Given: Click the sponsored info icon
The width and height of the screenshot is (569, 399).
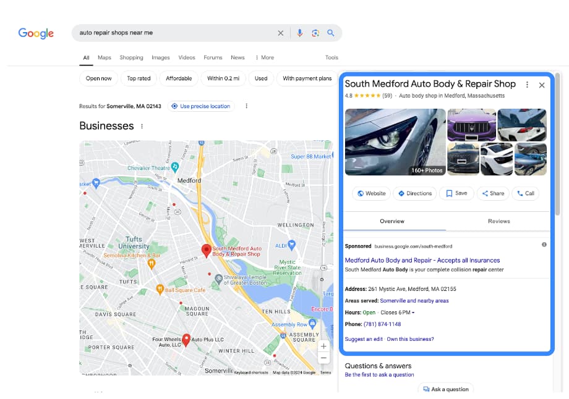Looking at the screenshot, I should tap(544, 245).
